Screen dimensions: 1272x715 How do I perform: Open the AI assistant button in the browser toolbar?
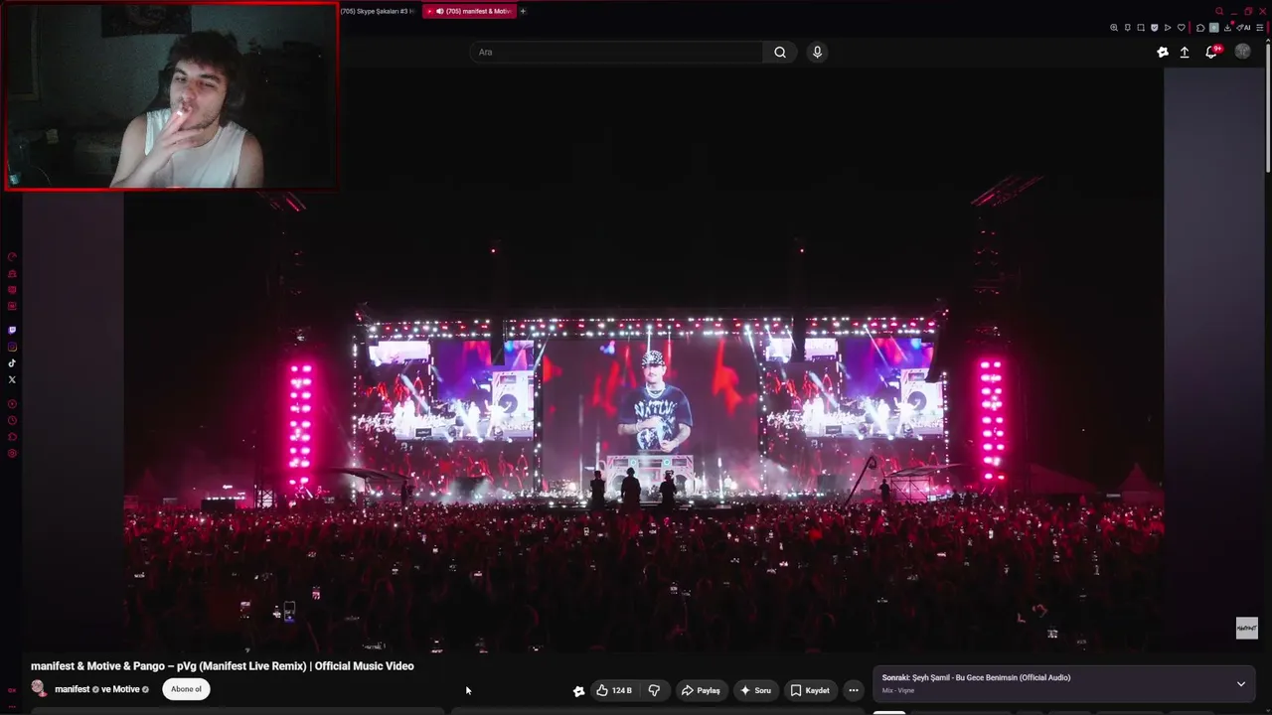[1244, 28]
